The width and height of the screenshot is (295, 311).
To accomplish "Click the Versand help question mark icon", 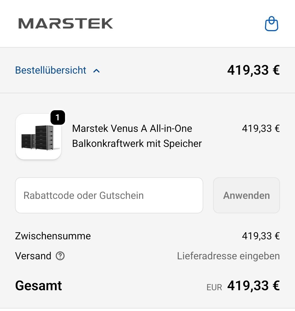I will (60, 256).
